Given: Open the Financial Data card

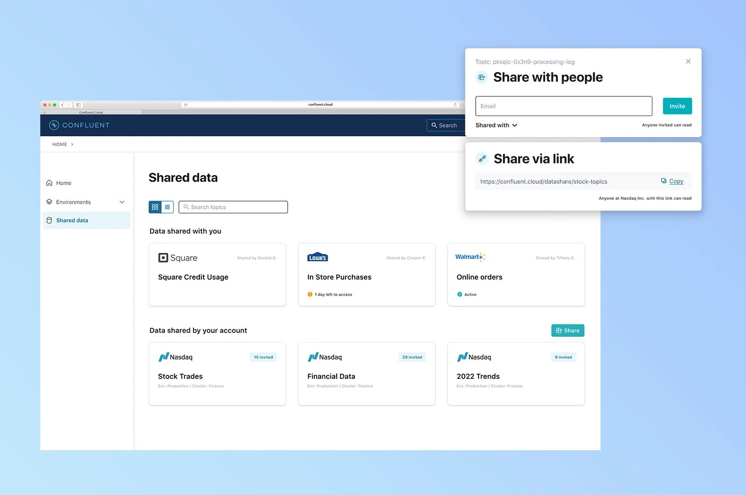Looking at the screenshot, I should coord(367,374).
